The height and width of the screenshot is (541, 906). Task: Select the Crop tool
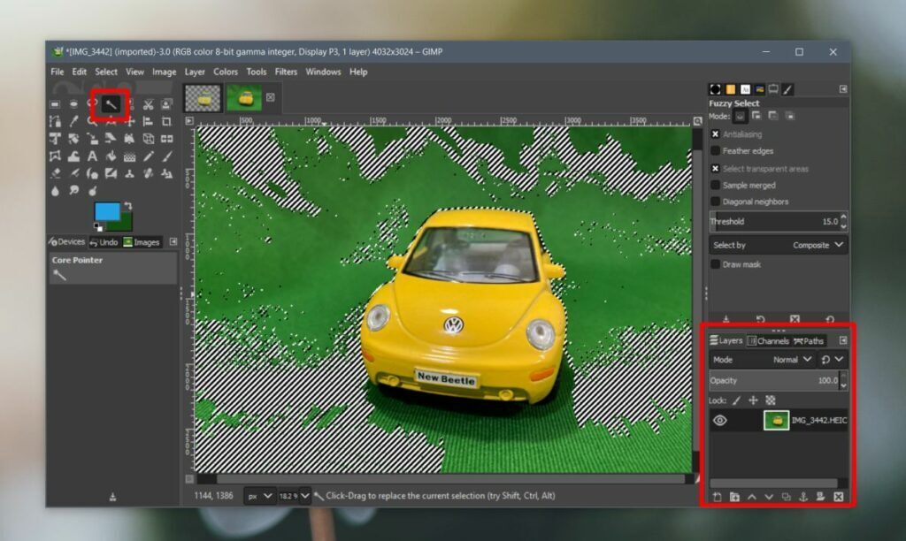click(167, 122)
